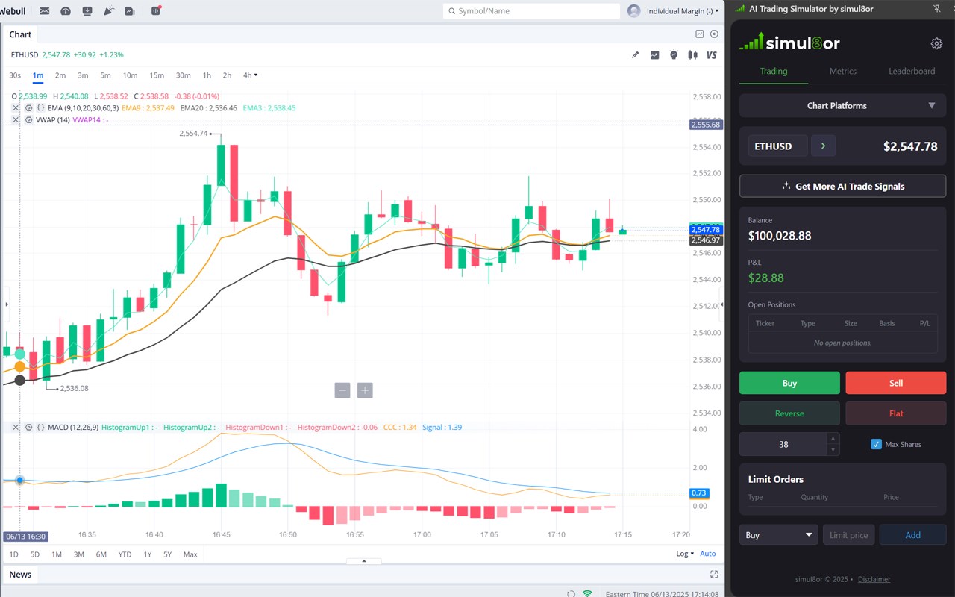The image size is (955, 597).
Task: Switch to the Leaderboard tab
Action: (x=912, y=72)
